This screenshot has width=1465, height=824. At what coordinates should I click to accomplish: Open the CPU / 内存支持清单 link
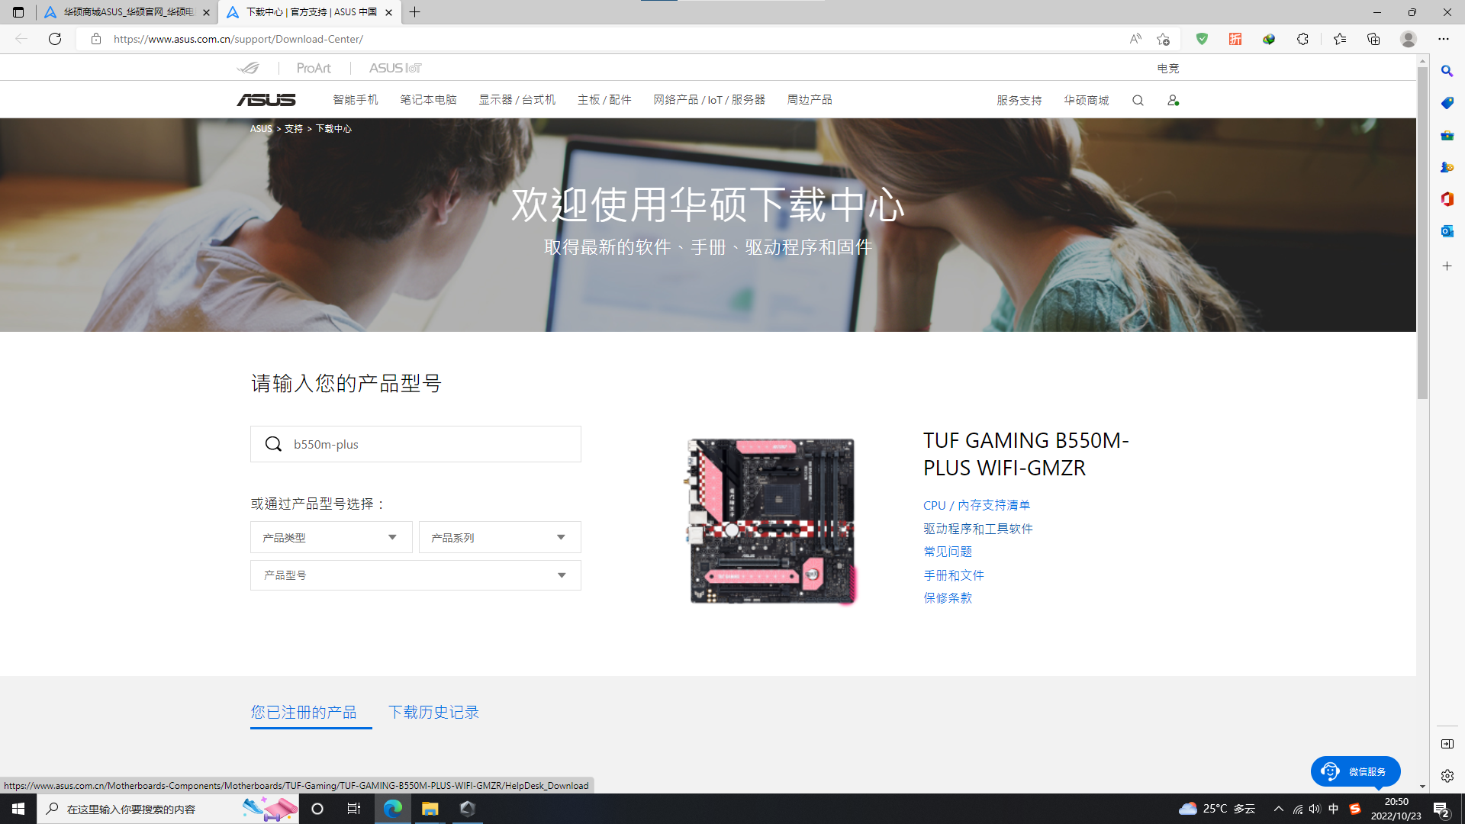click(x=976, y=505)
